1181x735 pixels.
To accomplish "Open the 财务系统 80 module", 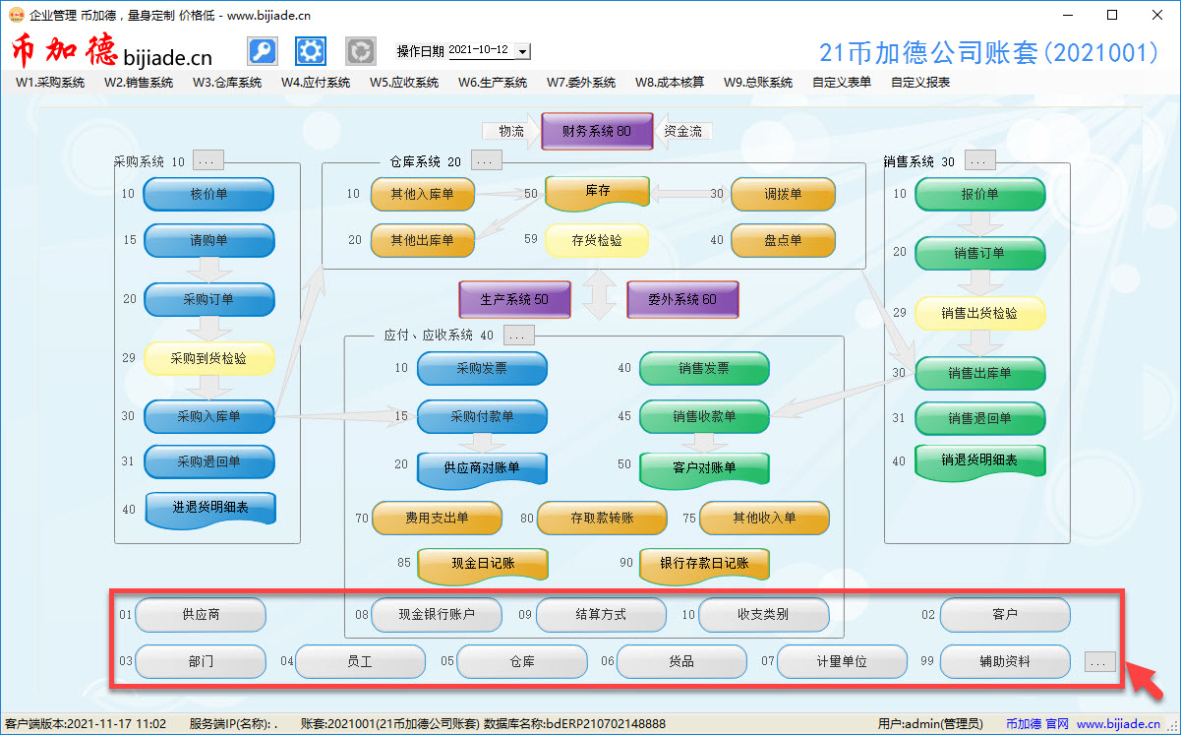I will click(597, 131).
